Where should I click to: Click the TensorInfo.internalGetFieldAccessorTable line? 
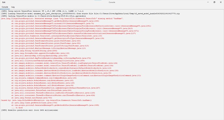tap(57, 36)
